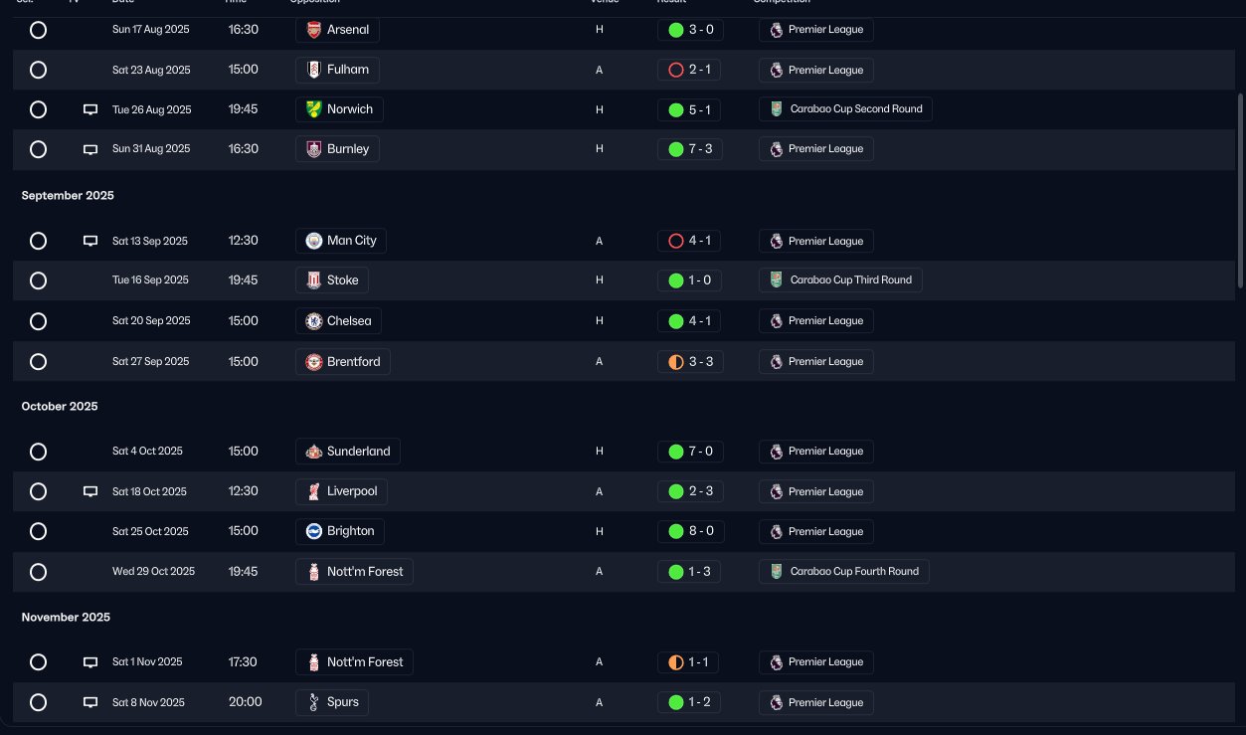Click the Premier League tag for Spurs match
Image resolution: width=1246 pixels, height=735 pixels.
[816, 702]
